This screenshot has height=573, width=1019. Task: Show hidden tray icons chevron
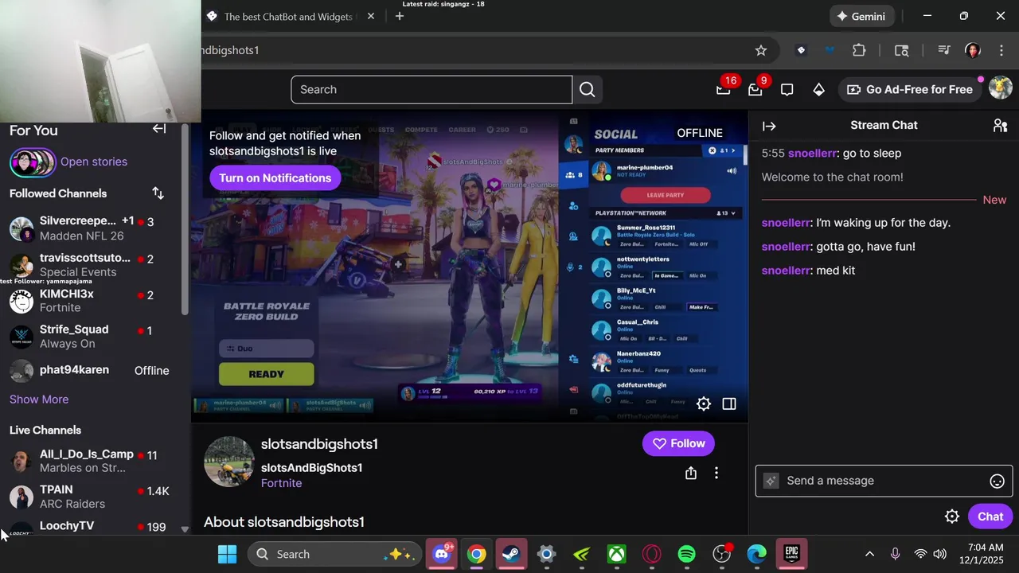(x=869, y=554)
